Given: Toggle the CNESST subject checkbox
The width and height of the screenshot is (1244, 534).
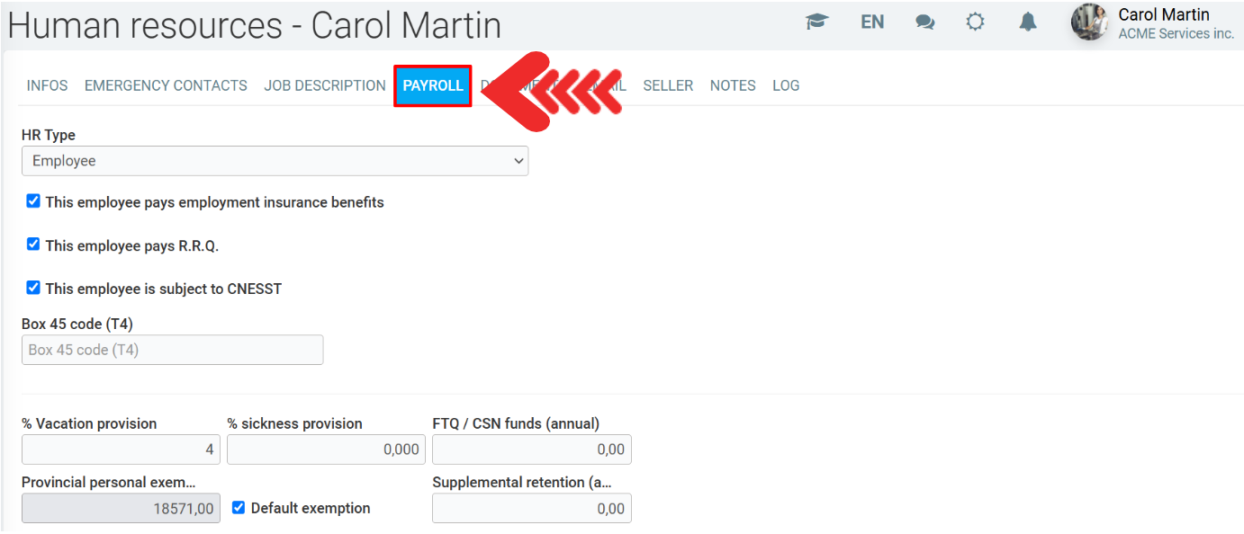Looking at the screenshot, I should [33, 288].
